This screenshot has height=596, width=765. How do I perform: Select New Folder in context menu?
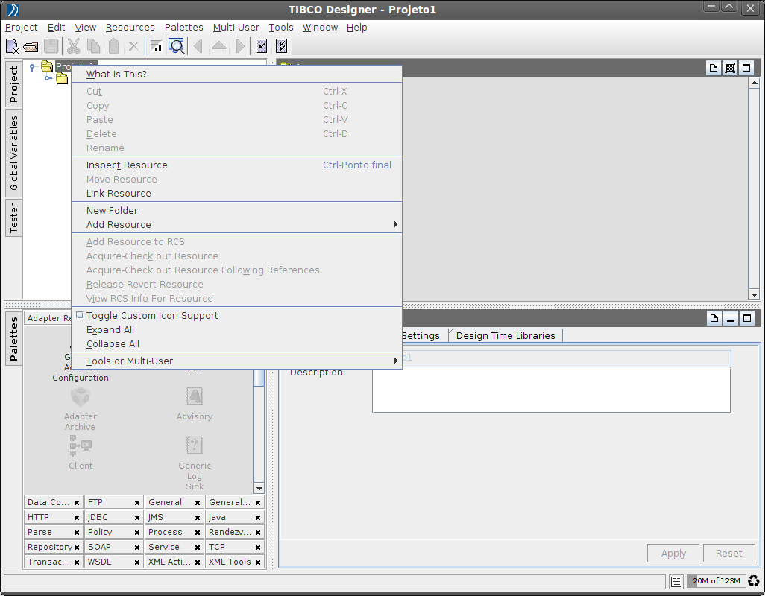pos(112,211)
